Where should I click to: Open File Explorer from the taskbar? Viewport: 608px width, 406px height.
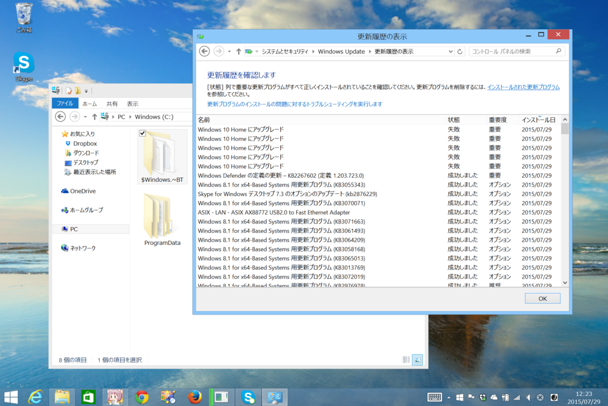point(62,397)
